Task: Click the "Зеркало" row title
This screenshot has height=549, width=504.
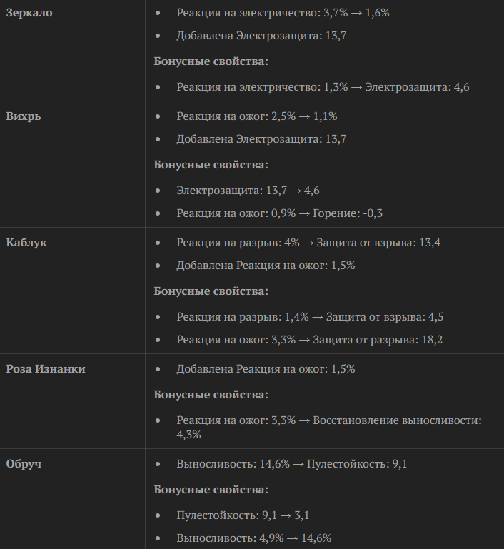Action: (29, 14)
